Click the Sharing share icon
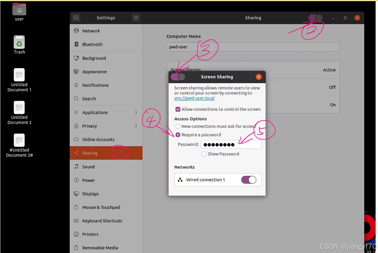 tap(76, 153)
